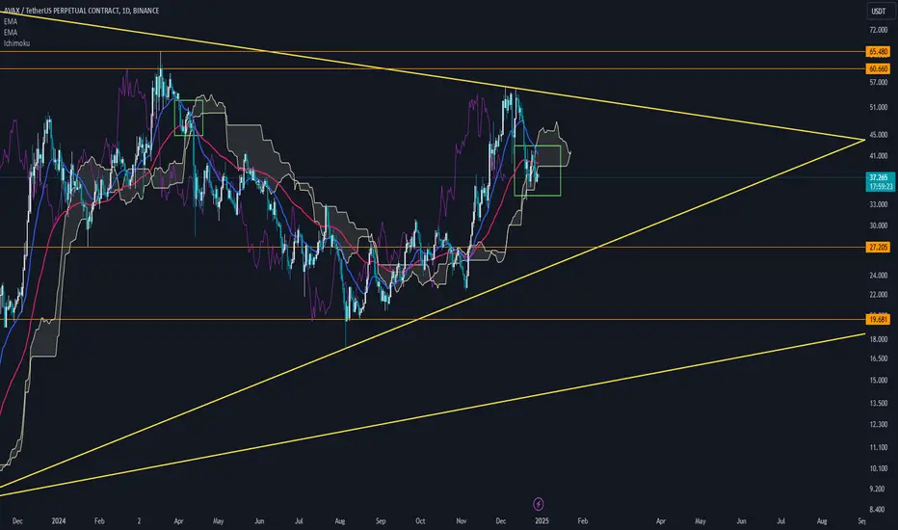
Task: Click the 30.000 price scale value
Action: click(x=878, y=225)
